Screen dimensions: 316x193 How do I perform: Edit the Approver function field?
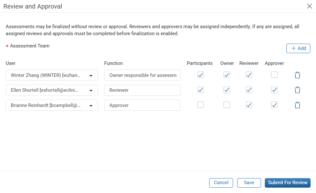pos(142,105)
